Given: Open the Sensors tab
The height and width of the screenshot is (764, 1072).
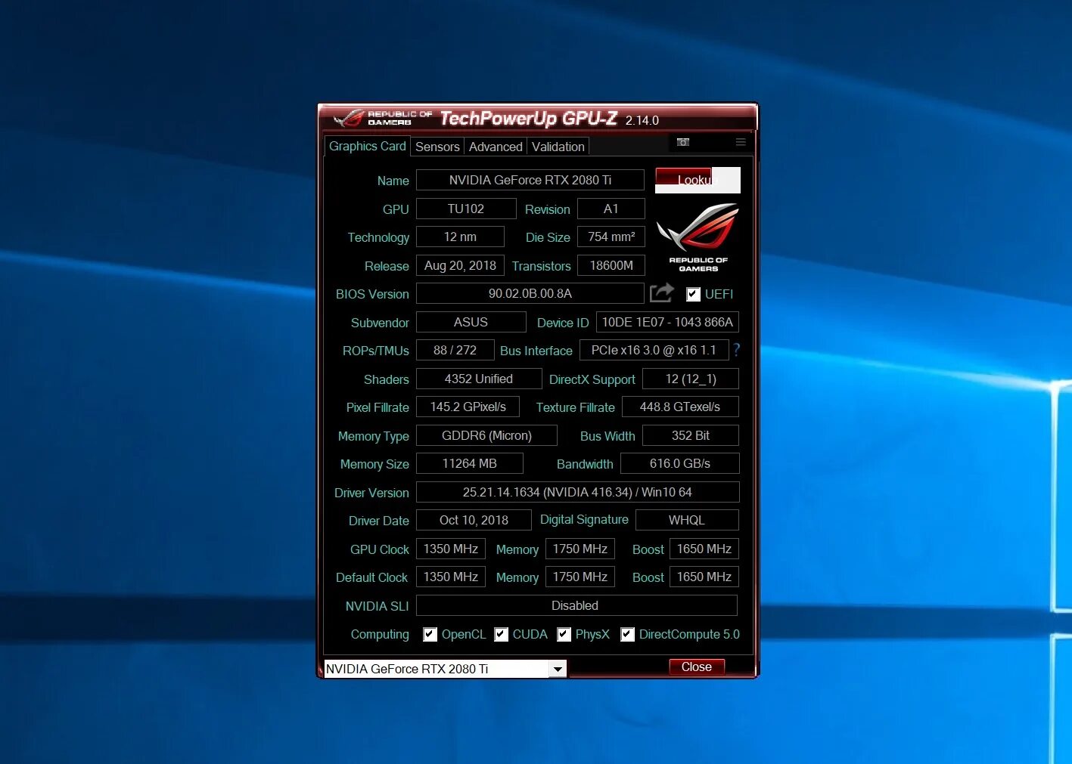Looking at the screenshot, I should click(x=437, y=147).
